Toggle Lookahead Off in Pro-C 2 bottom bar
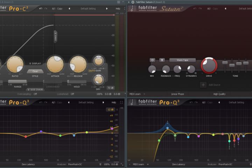 pyautogui.click(x=72, y=94)
